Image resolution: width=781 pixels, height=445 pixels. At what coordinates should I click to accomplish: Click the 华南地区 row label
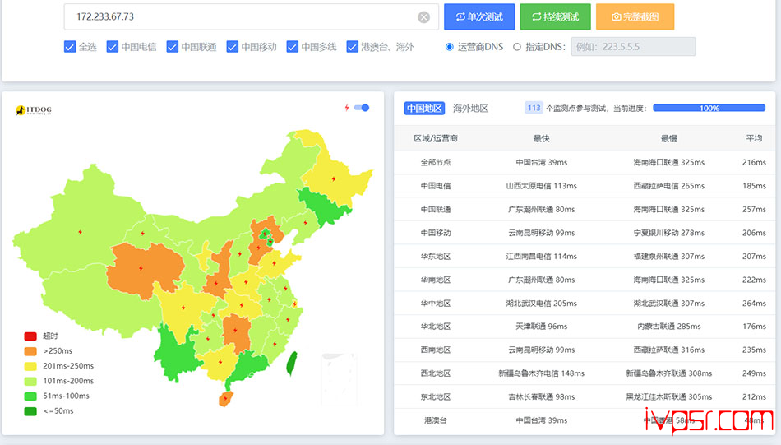pos(436,280)
